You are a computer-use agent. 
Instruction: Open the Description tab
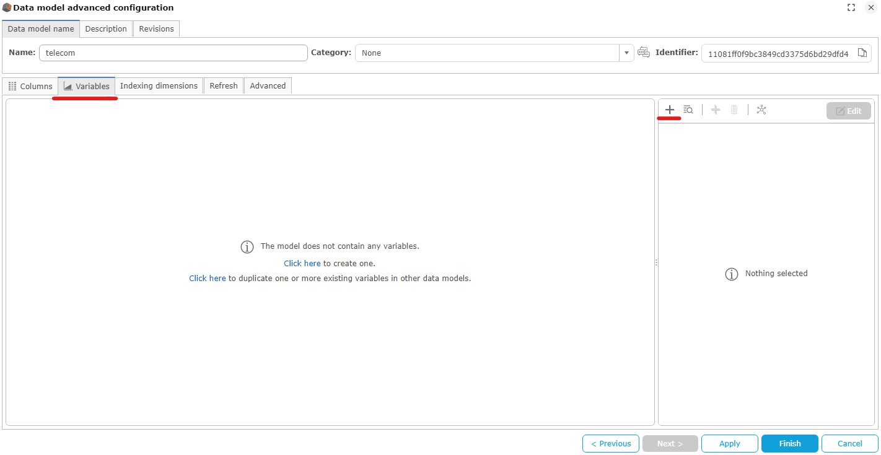pos(106,29)
